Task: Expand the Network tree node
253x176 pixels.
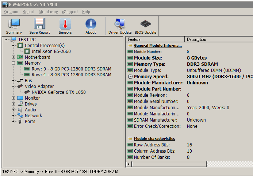Action: click(x=14, y=116)
